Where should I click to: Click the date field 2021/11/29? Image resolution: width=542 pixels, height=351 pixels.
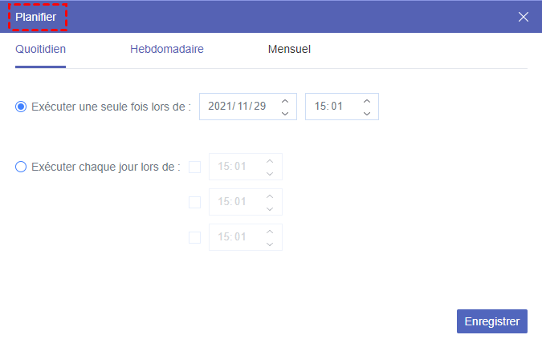click(x=237, y=107)
